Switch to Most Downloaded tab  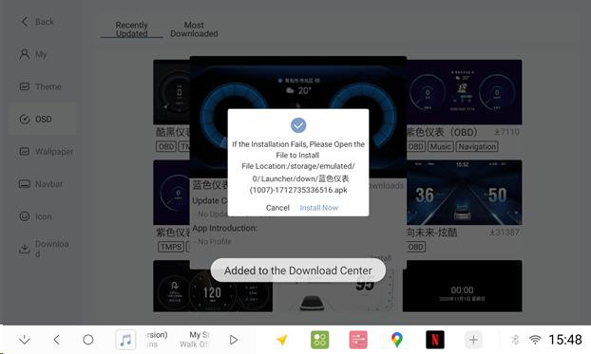coord(194,29)
